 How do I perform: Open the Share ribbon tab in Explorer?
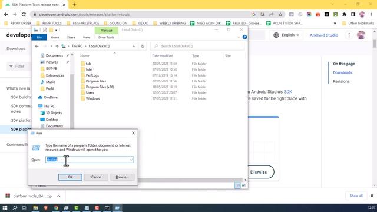coord(71,37)
